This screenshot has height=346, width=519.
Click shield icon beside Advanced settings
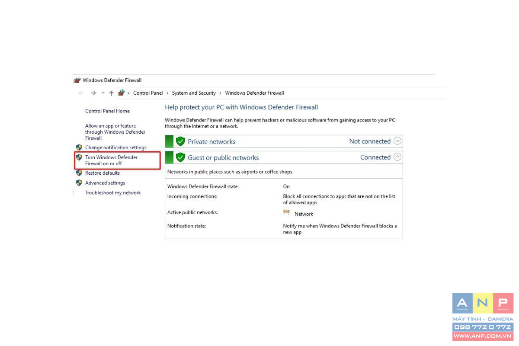point(79,183)
